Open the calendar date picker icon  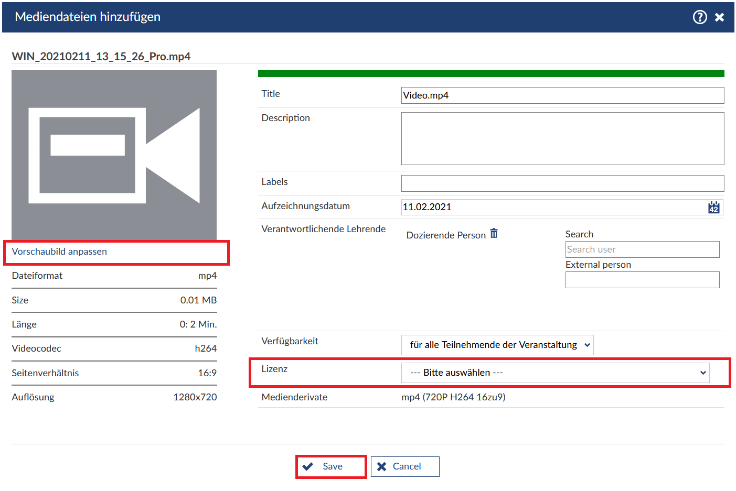tap(713, 207)
